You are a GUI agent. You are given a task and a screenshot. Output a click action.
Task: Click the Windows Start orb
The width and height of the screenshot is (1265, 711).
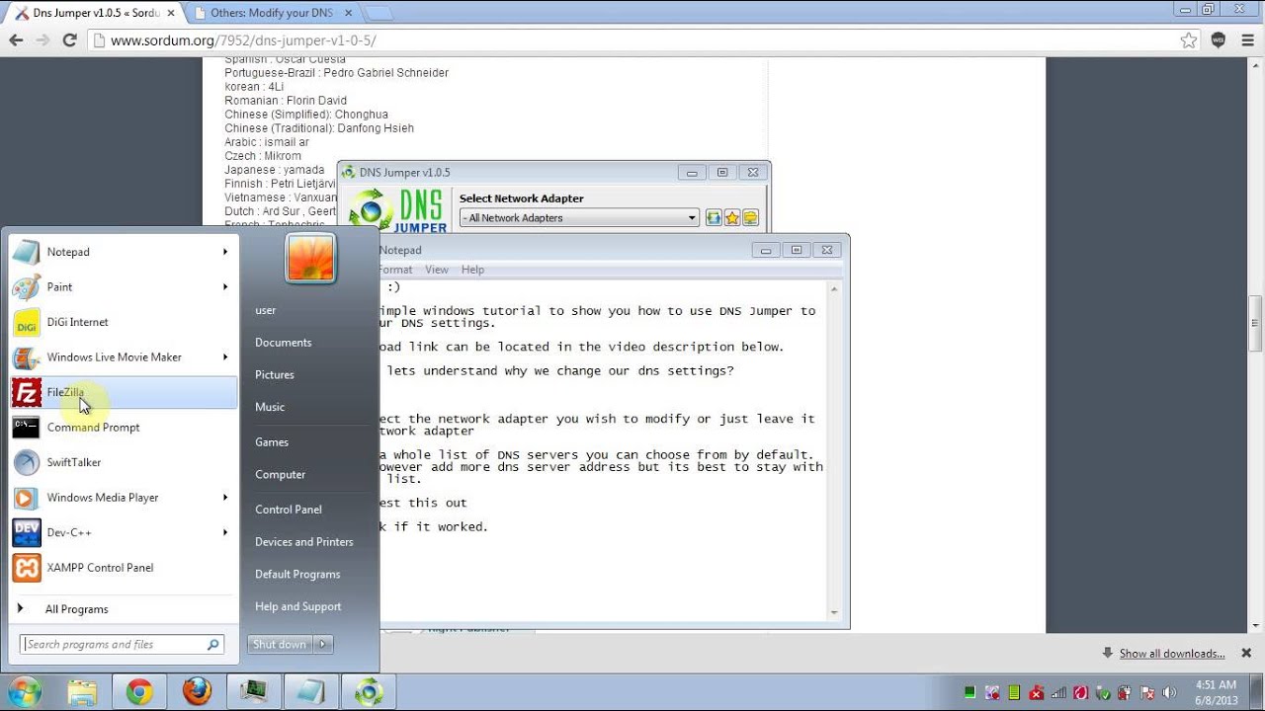coord(24,692)
